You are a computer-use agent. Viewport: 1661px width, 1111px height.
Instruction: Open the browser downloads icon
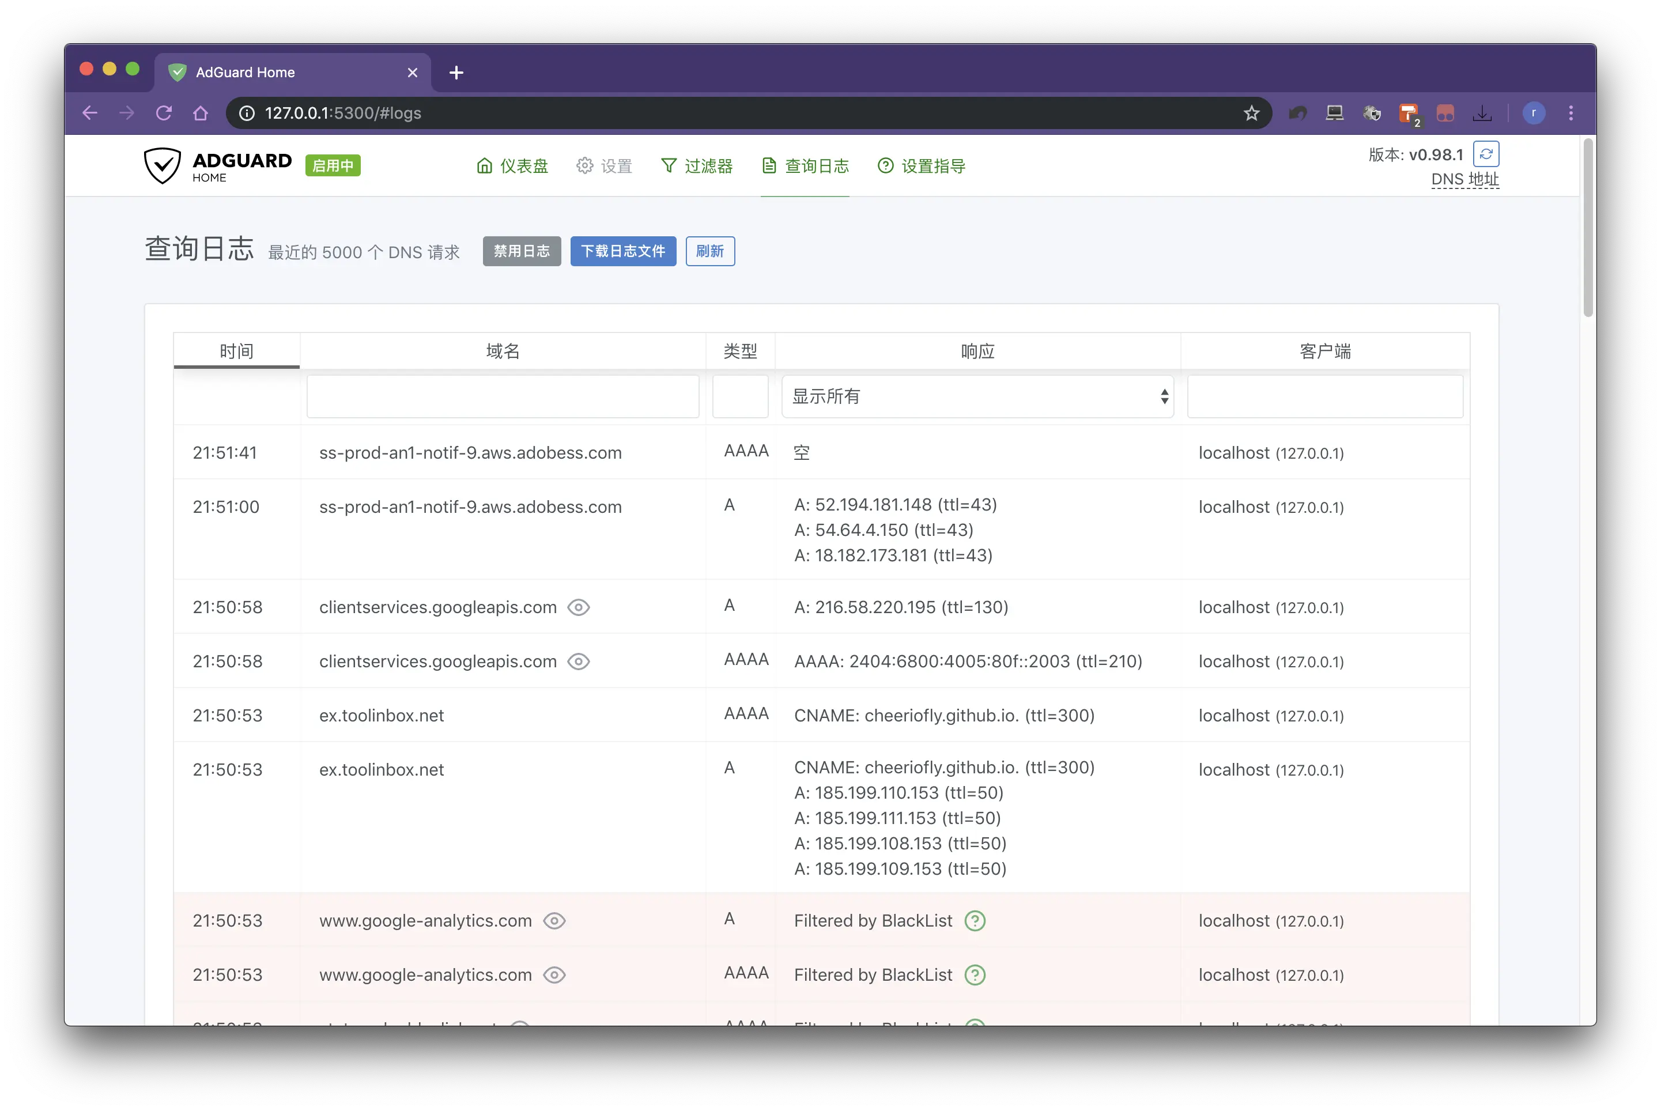(1482, 114)
